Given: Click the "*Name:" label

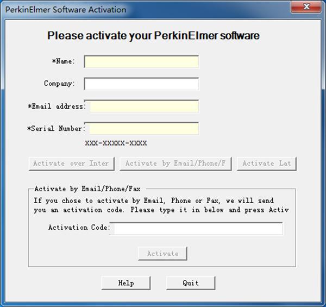Looking at the screenshot, I should [63, 61].
